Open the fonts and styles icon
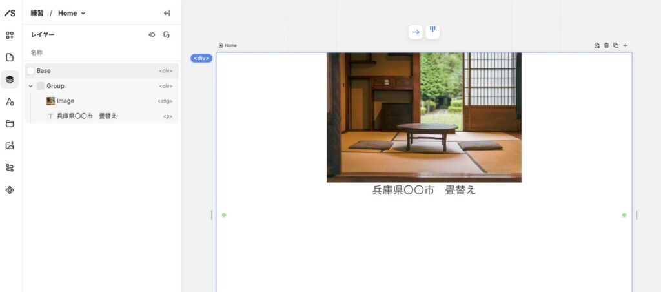The width and height of the screenshot is (661, 292). tap(10, 101)
